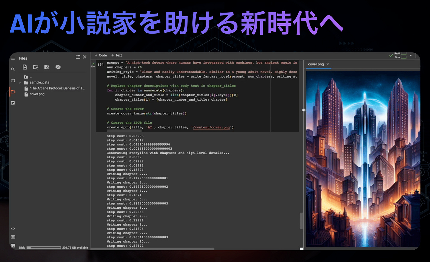
Task: Click the cover.png image preview
Action: click(363, 159)
